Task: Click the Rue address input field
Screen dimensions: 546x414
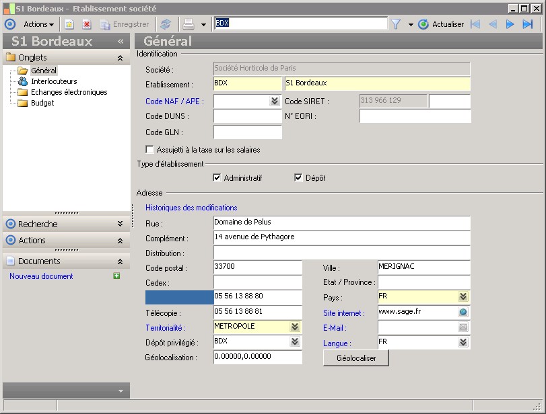Action: (341, 222)
